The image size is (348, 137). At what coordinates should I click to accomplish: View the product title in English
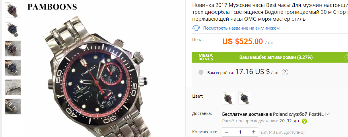click(241, 28)
